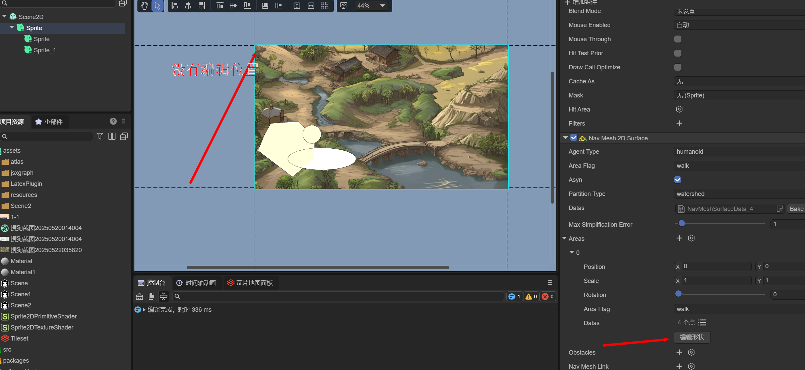Click the 编辑形状 button
The image size is (805, 370).
click(x=692, y=337)
